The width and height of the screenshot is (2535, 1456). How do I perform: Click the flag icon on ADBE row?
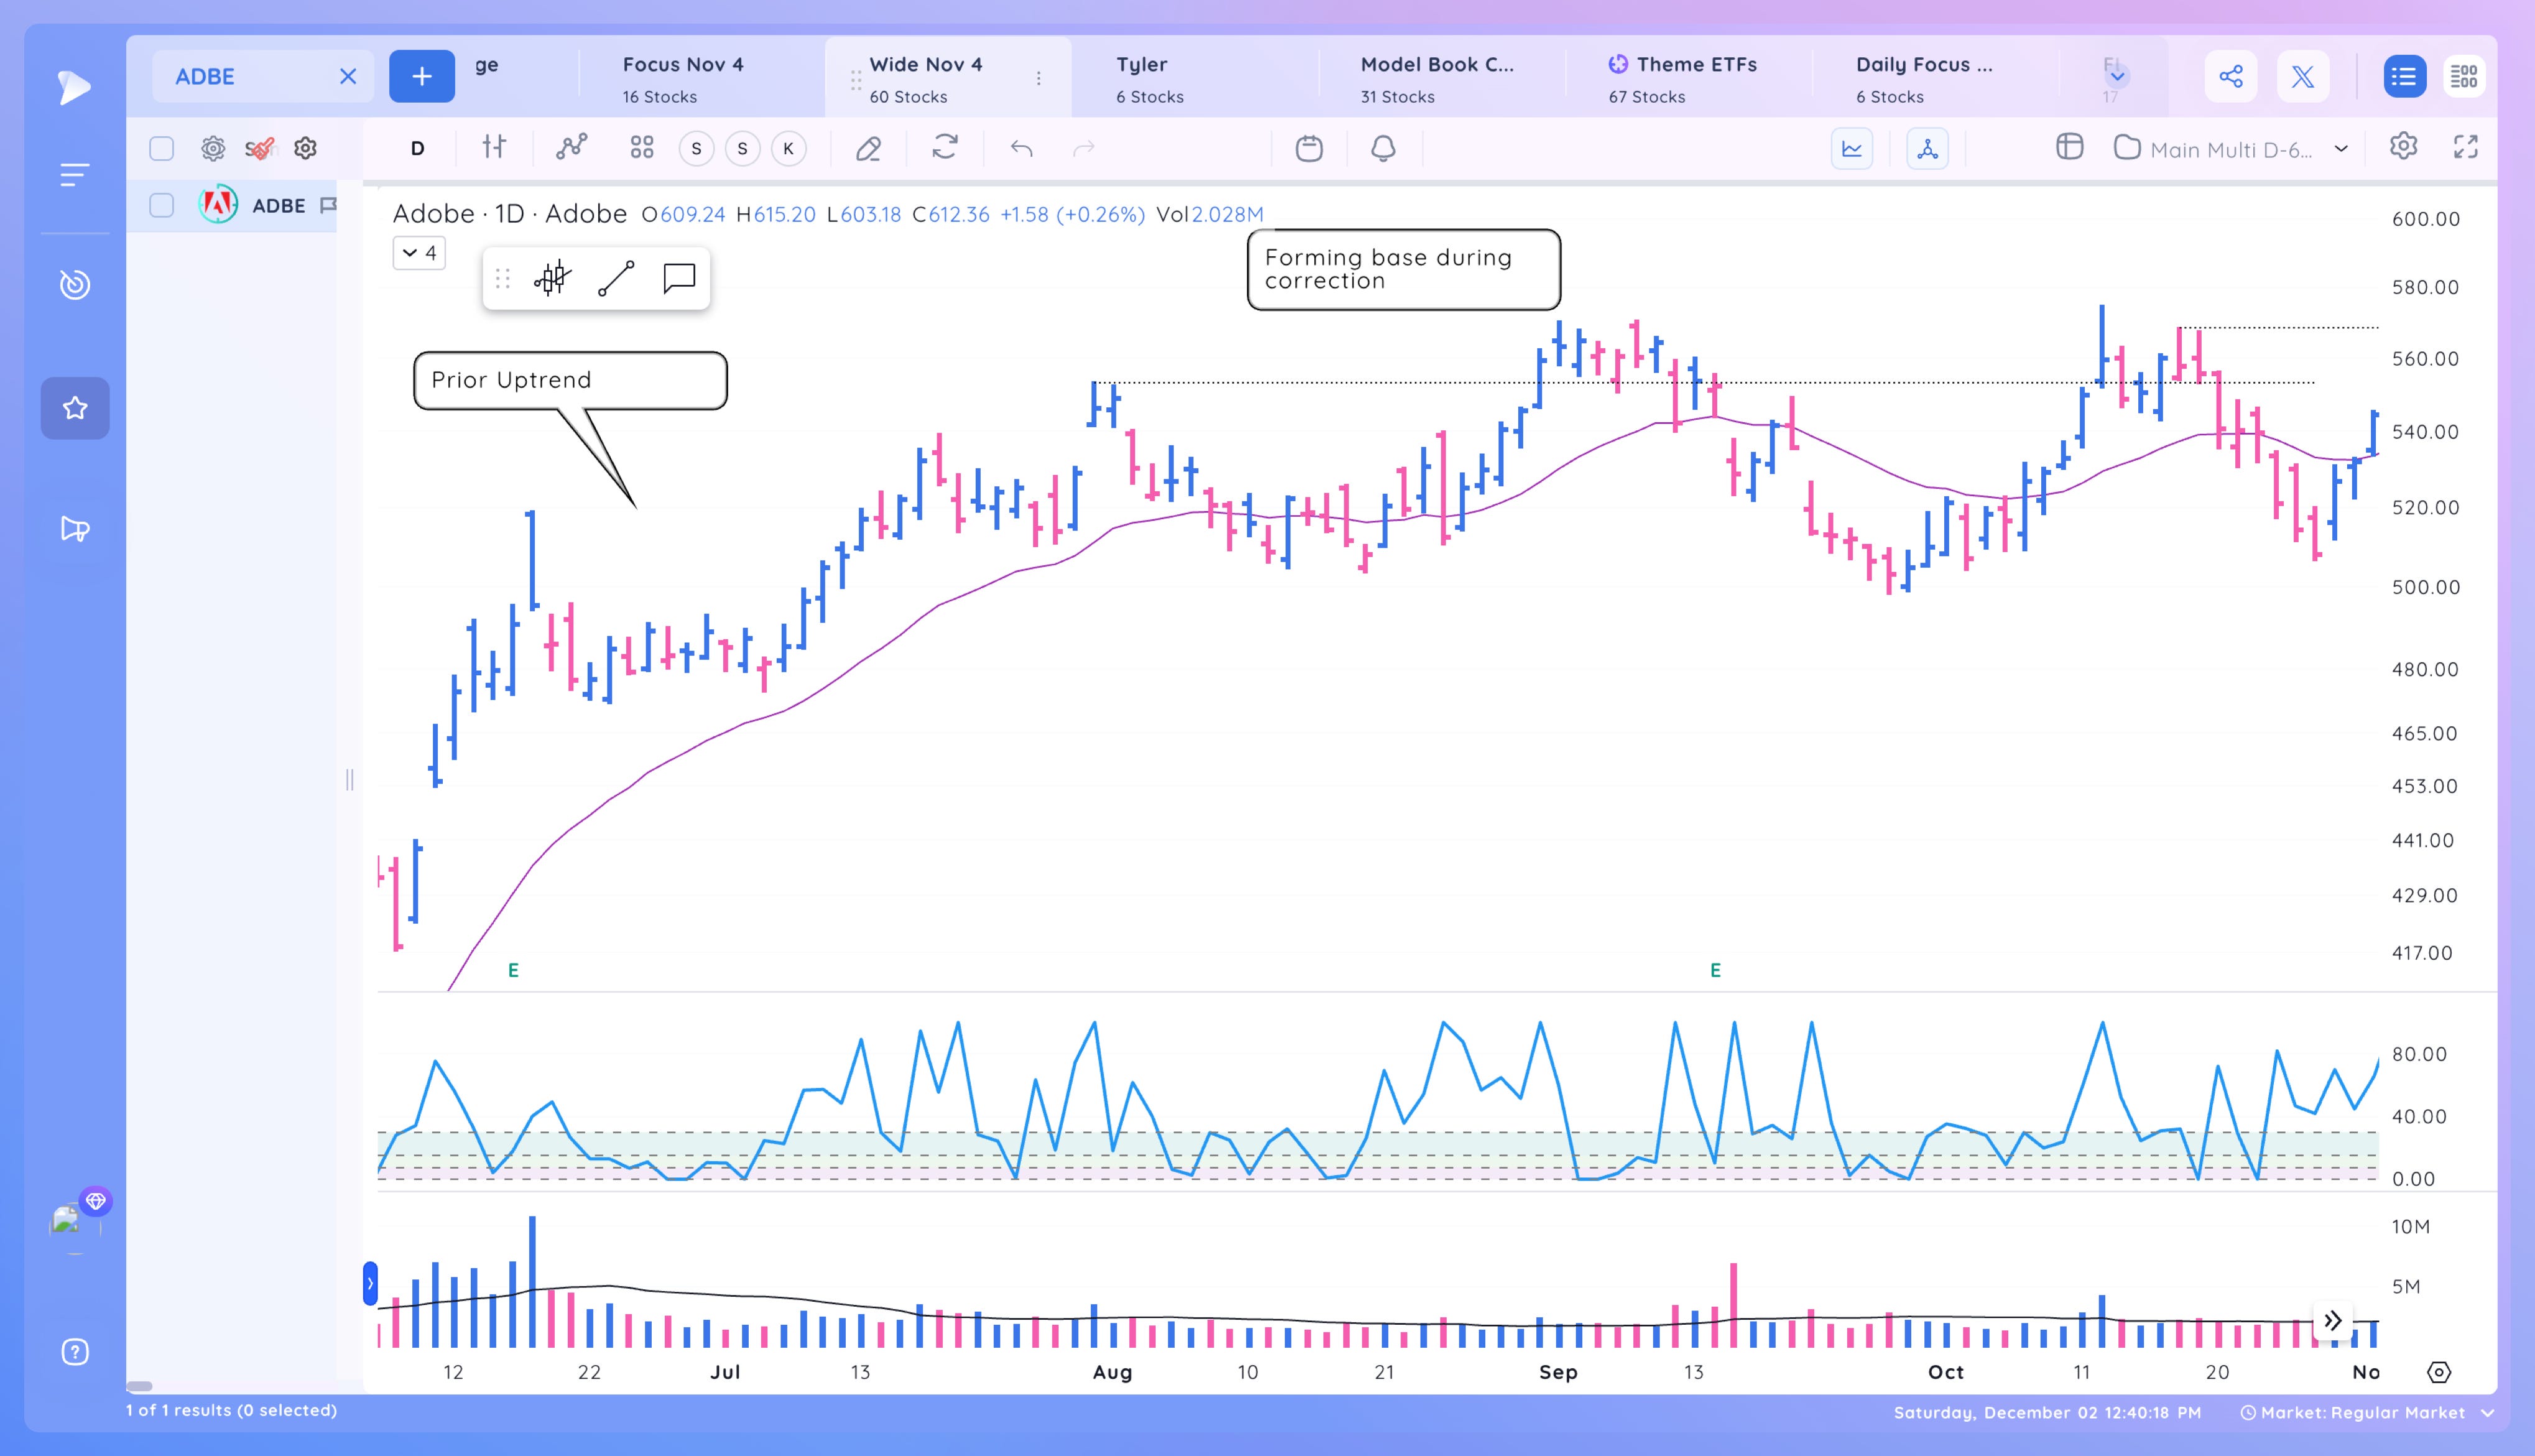[327, 205]
